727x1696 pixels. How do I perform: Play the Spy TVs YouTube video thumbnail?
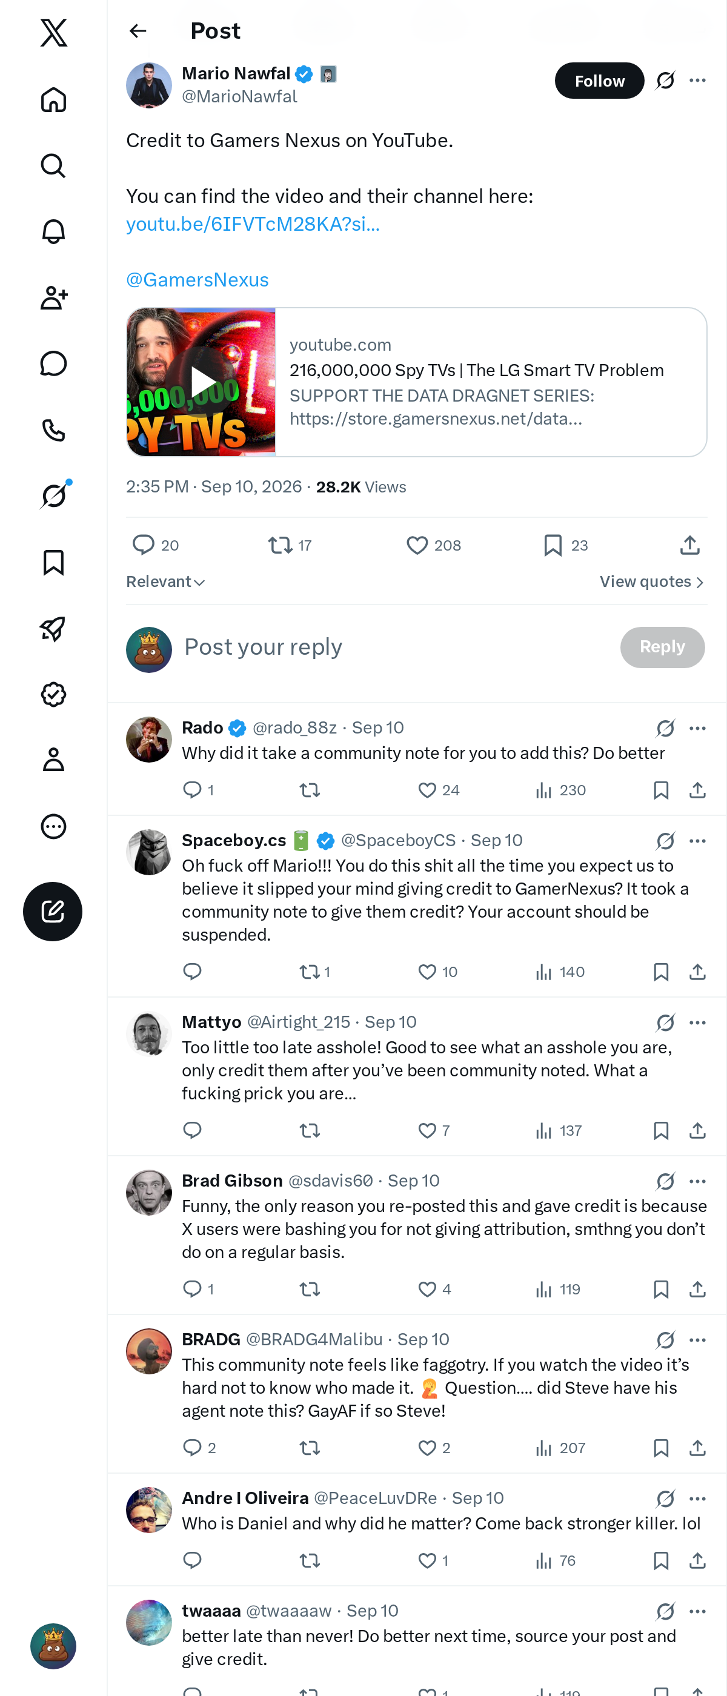pos(202,382)
